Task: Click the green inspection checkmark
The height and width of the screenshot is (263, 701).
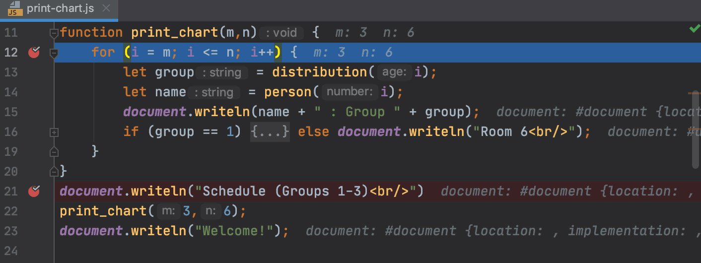Action: (x=695, y=29)
